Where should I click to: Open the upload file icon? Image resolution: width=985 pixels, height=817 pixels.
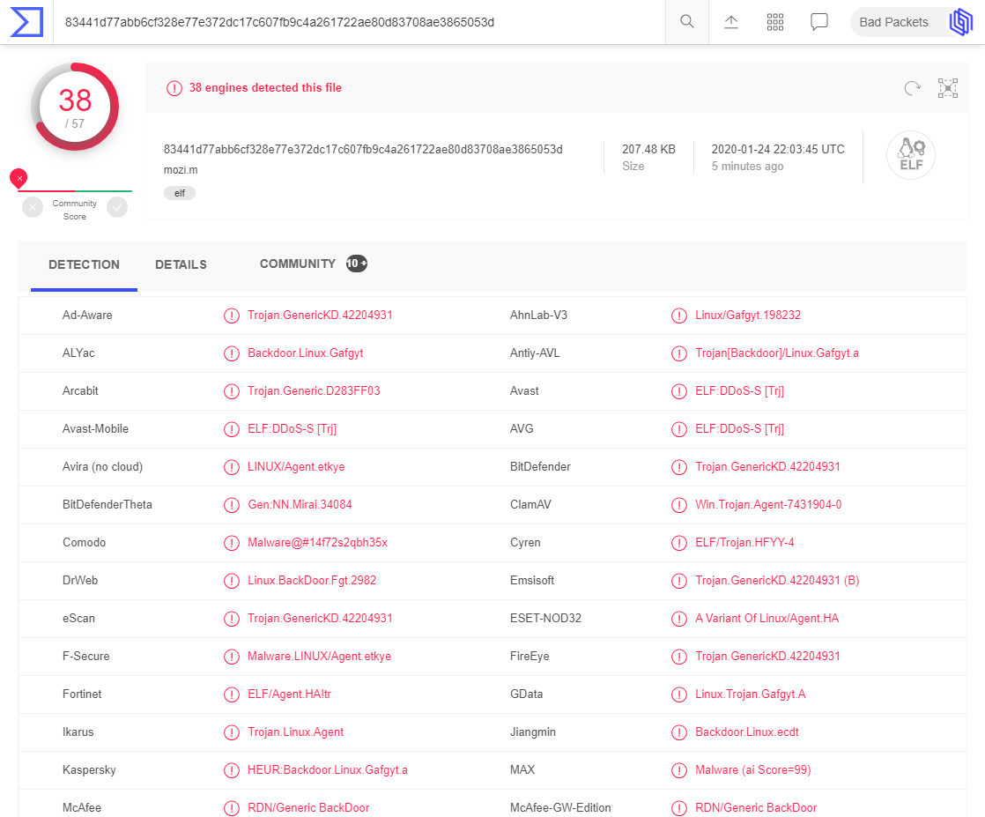click(731, 22)
